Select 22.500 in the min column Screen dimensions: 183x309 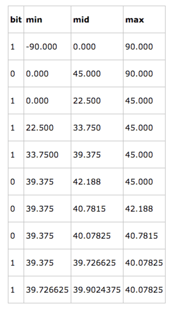point(40,128)
